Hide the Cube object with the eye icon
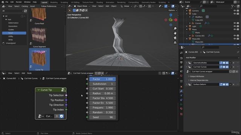The height and width of the screenshot is (135, 241). click(x=235, y=14)
